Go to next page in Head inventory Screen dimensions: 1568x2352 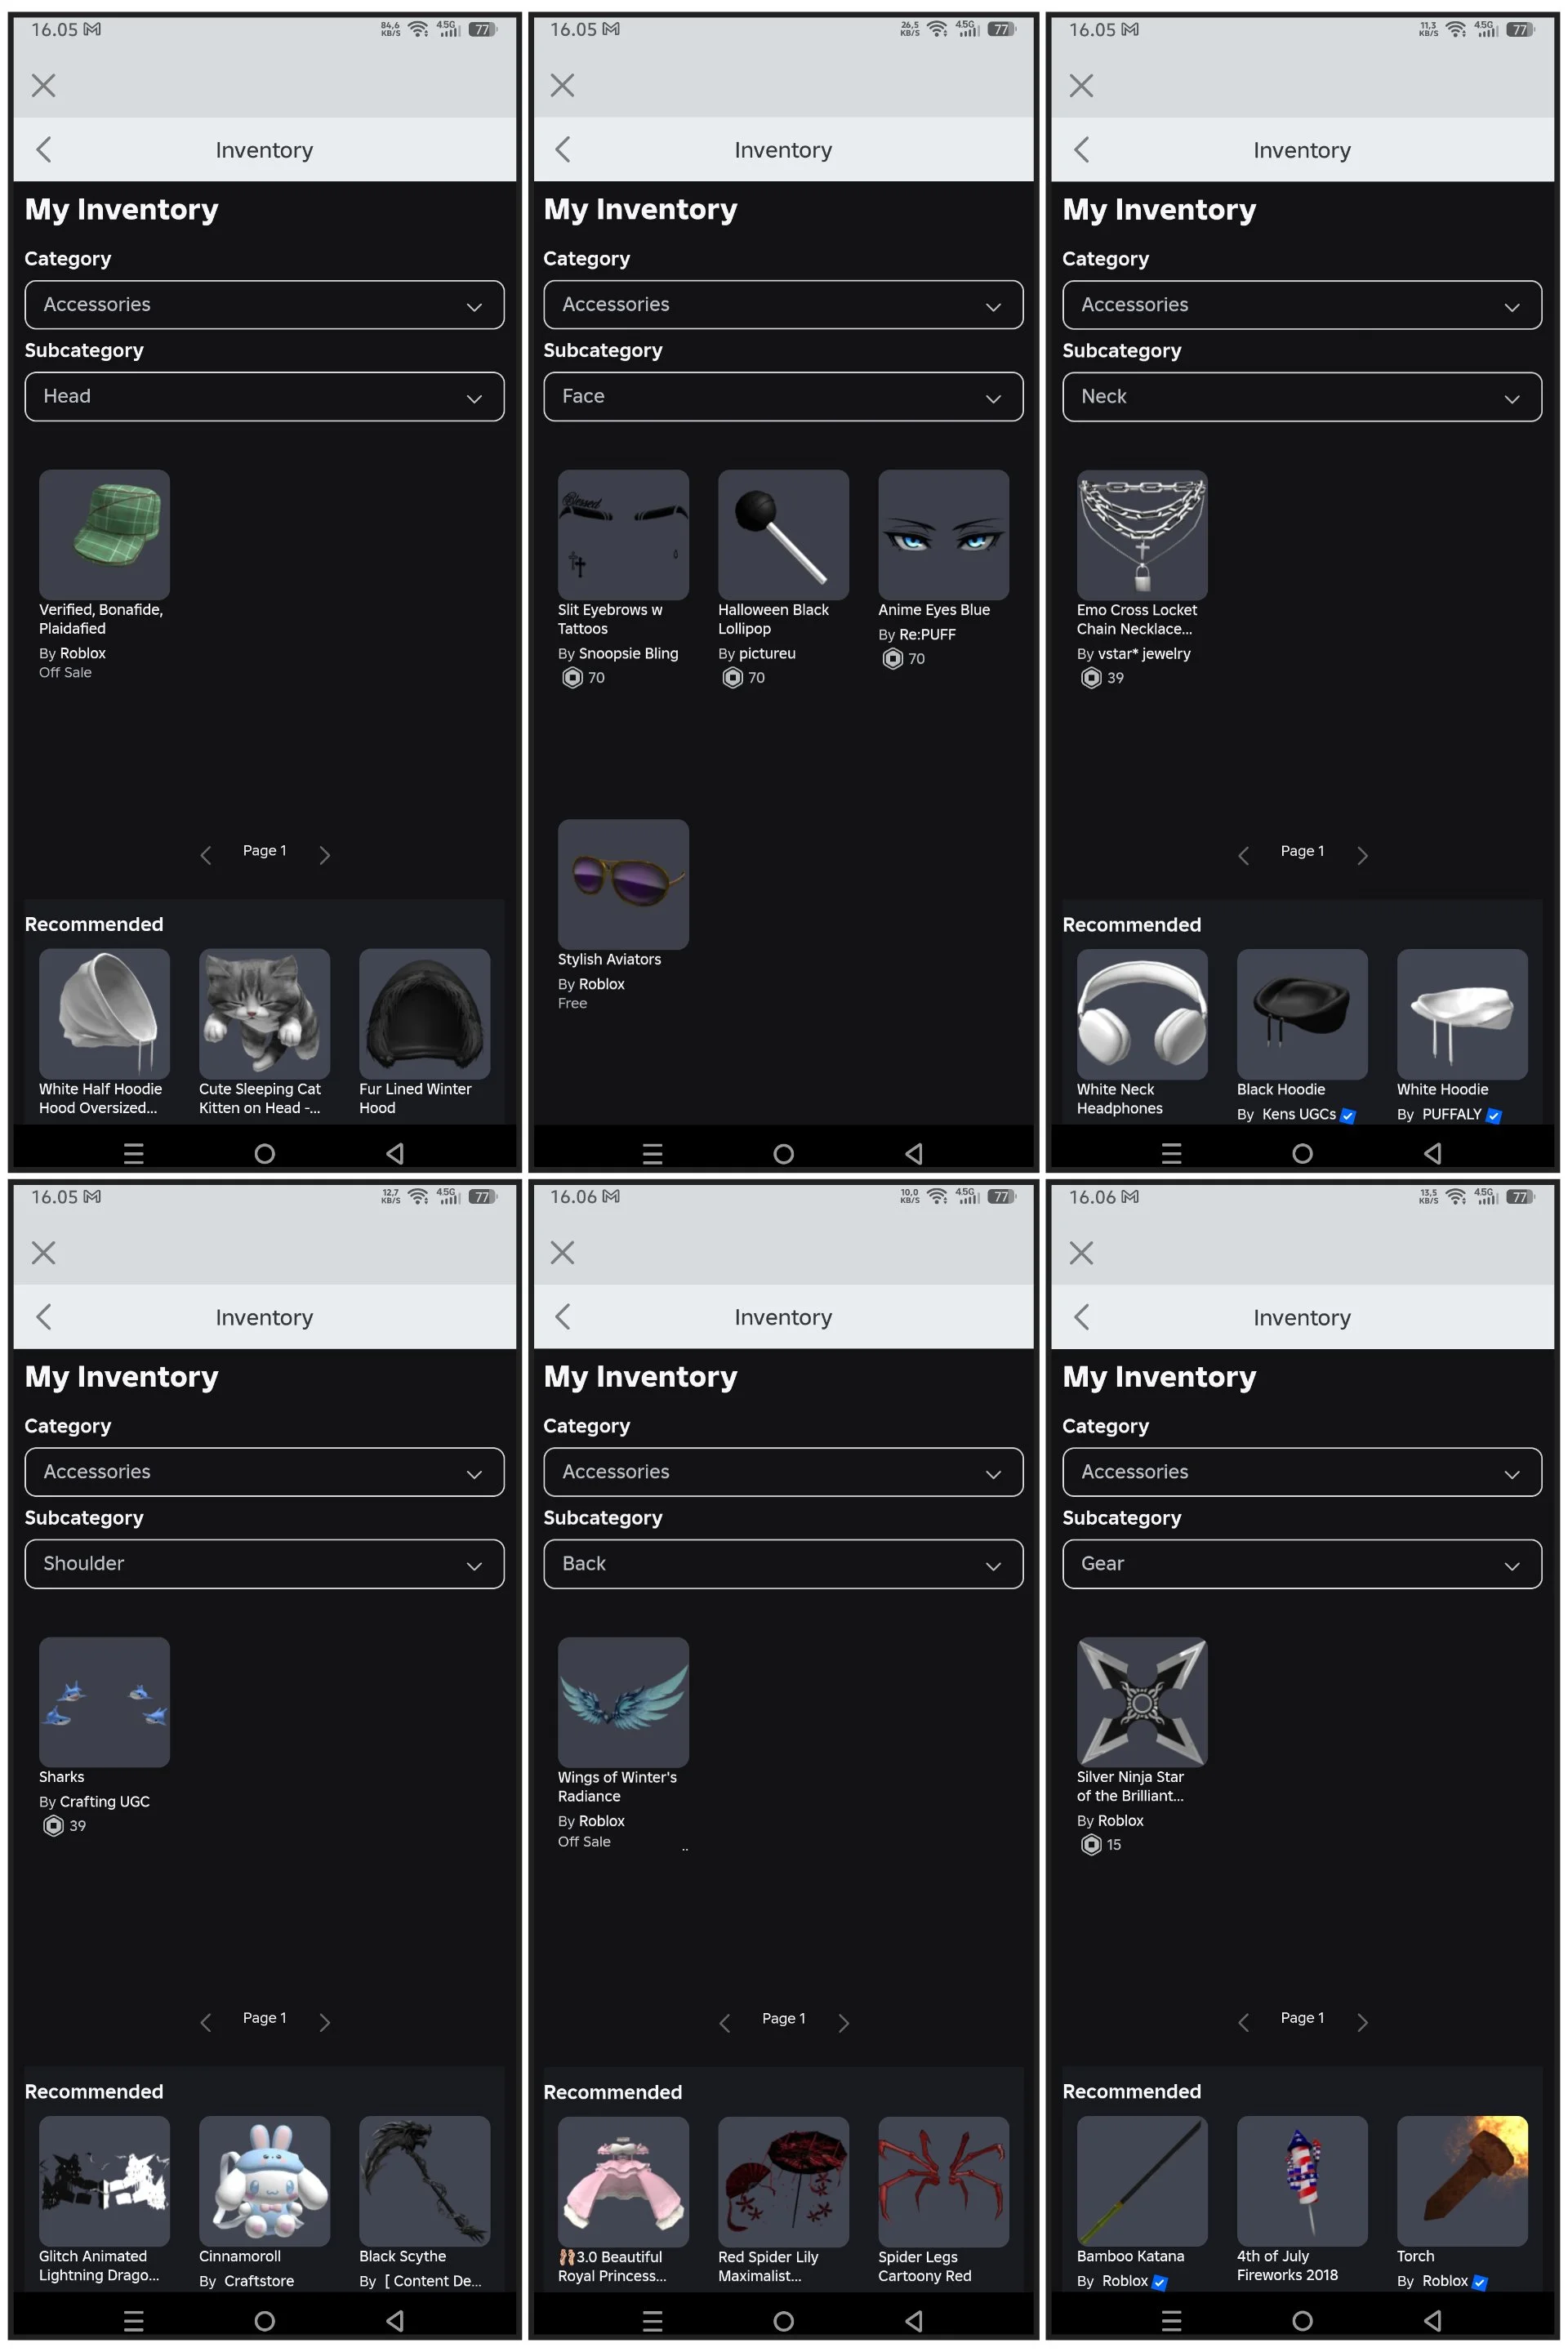(x=324, y=855)
